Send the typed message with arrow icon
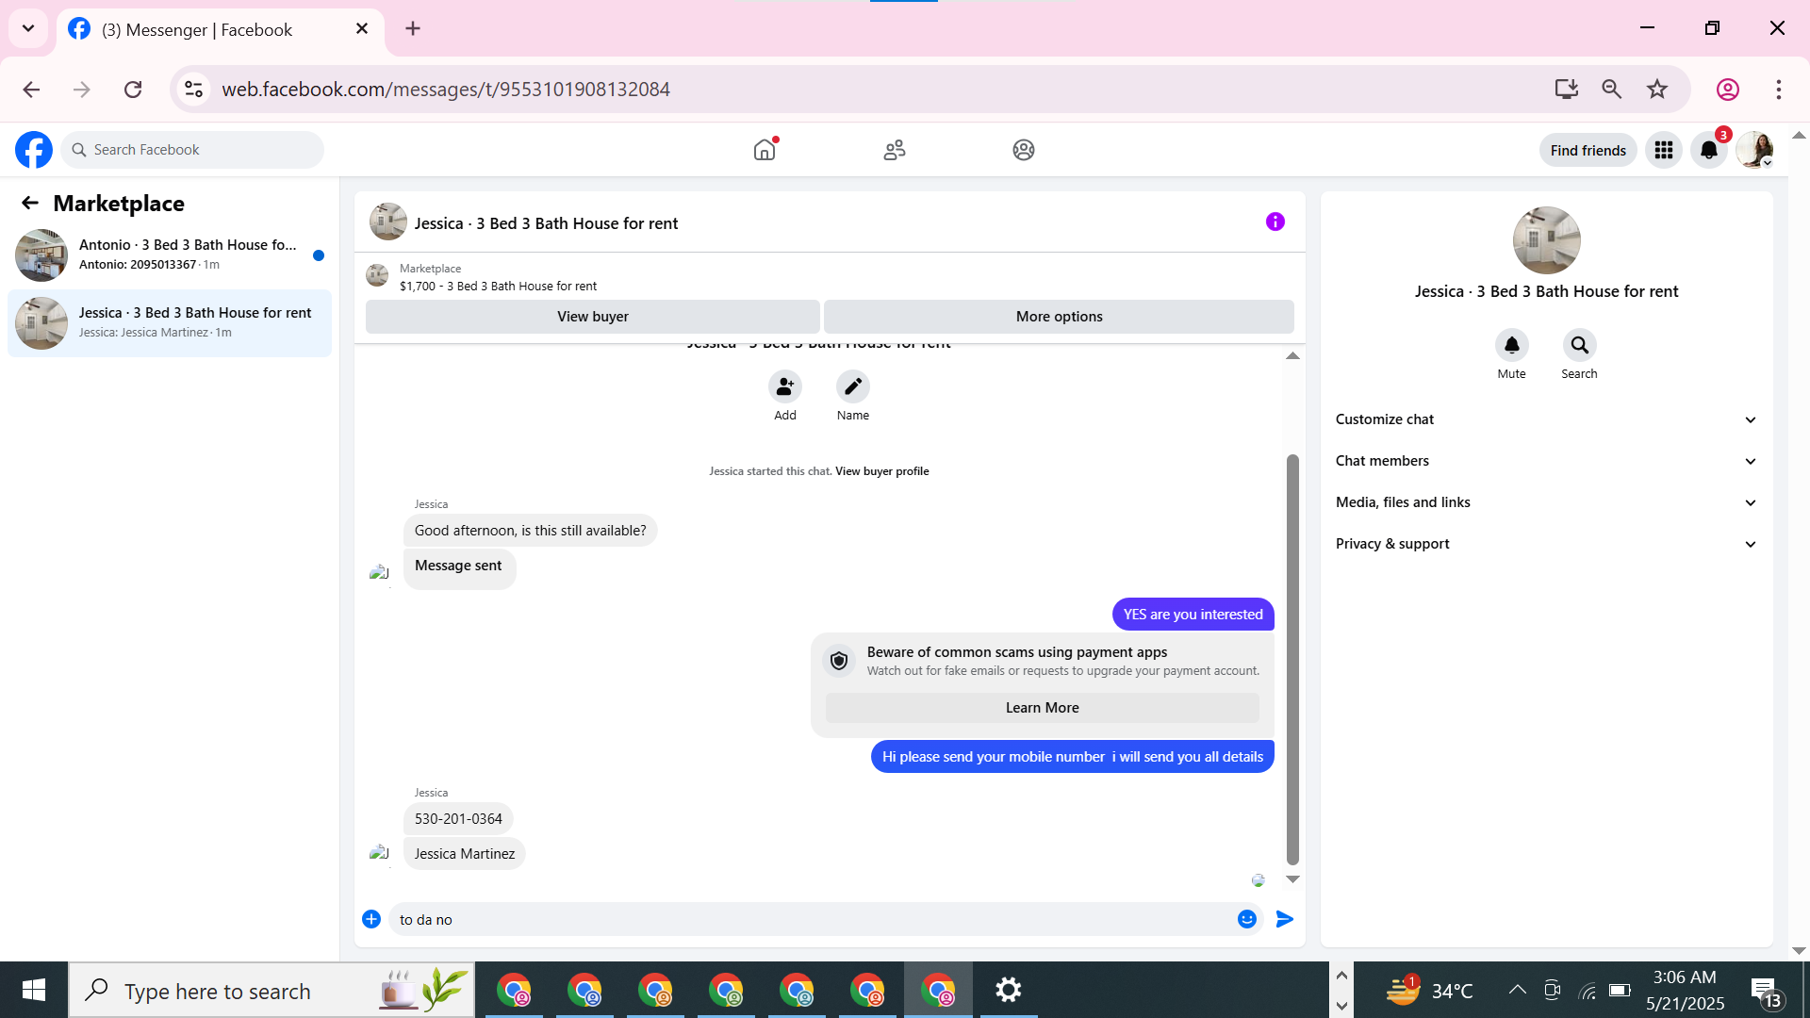1810x1018 pixels. tap(1285, 919)
